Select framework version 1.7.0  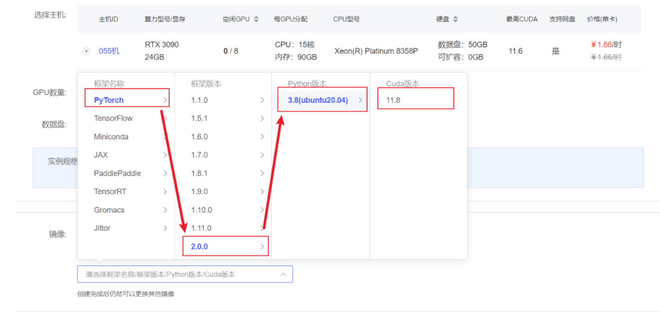click(200, 155)
